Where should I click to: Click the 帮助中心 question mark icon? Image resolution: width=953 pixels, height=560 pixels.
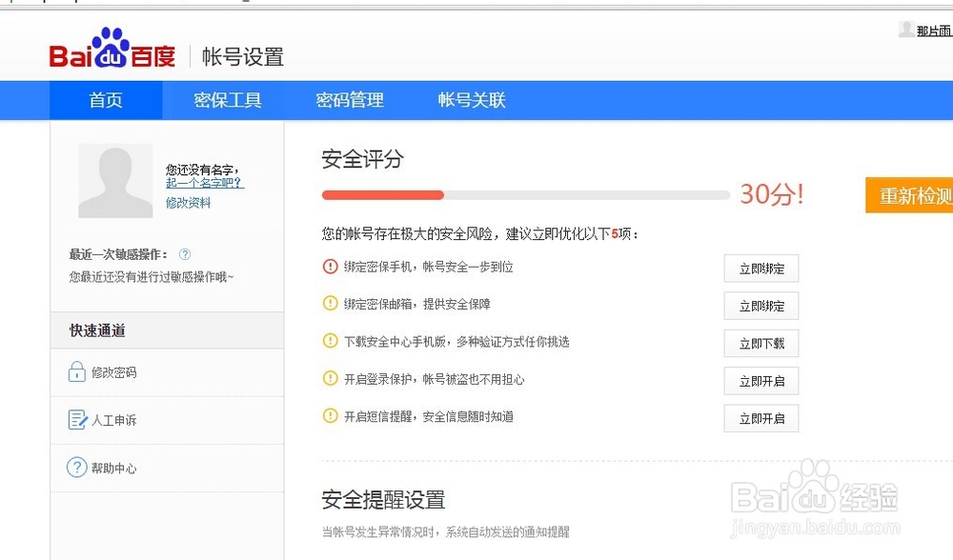[76, 468]
